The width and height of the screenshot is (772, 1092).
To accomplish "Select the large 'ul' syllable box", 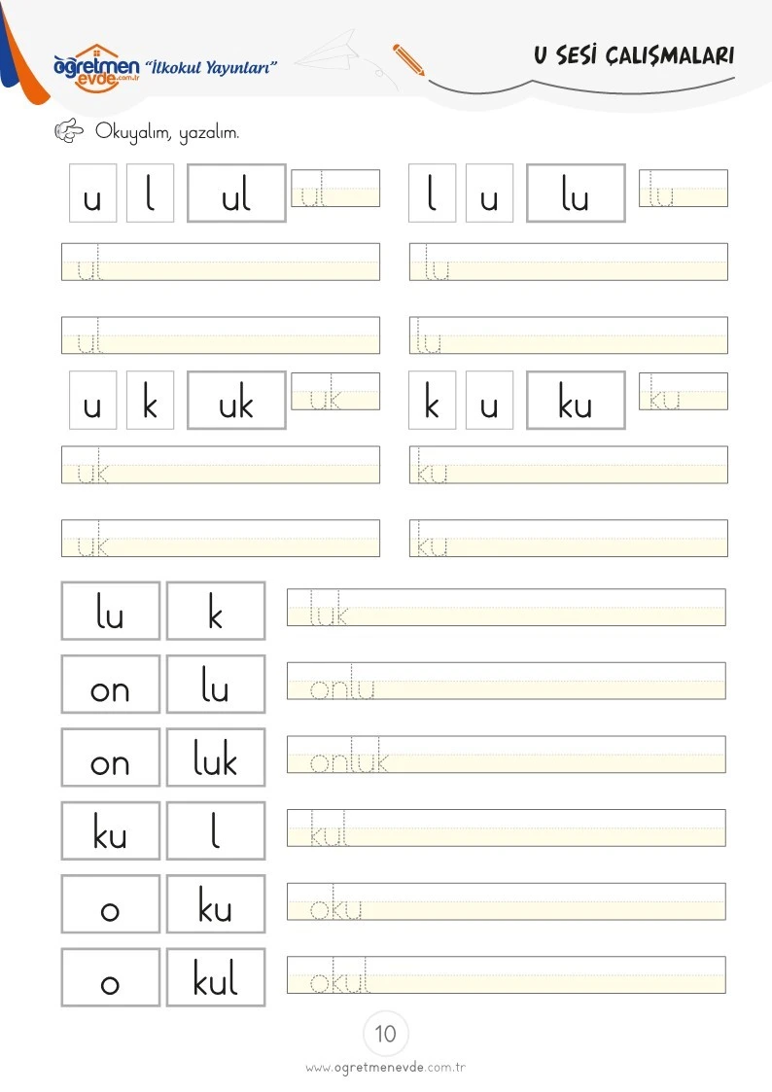I will click(236, 193).
